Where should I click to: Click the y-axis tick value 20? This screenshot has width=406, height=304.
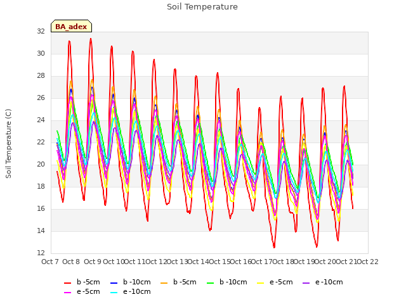(x=41, y=165)
